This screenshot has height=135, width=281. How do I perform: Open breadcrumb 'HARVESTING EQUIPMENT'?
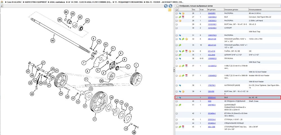coord(36,2)
